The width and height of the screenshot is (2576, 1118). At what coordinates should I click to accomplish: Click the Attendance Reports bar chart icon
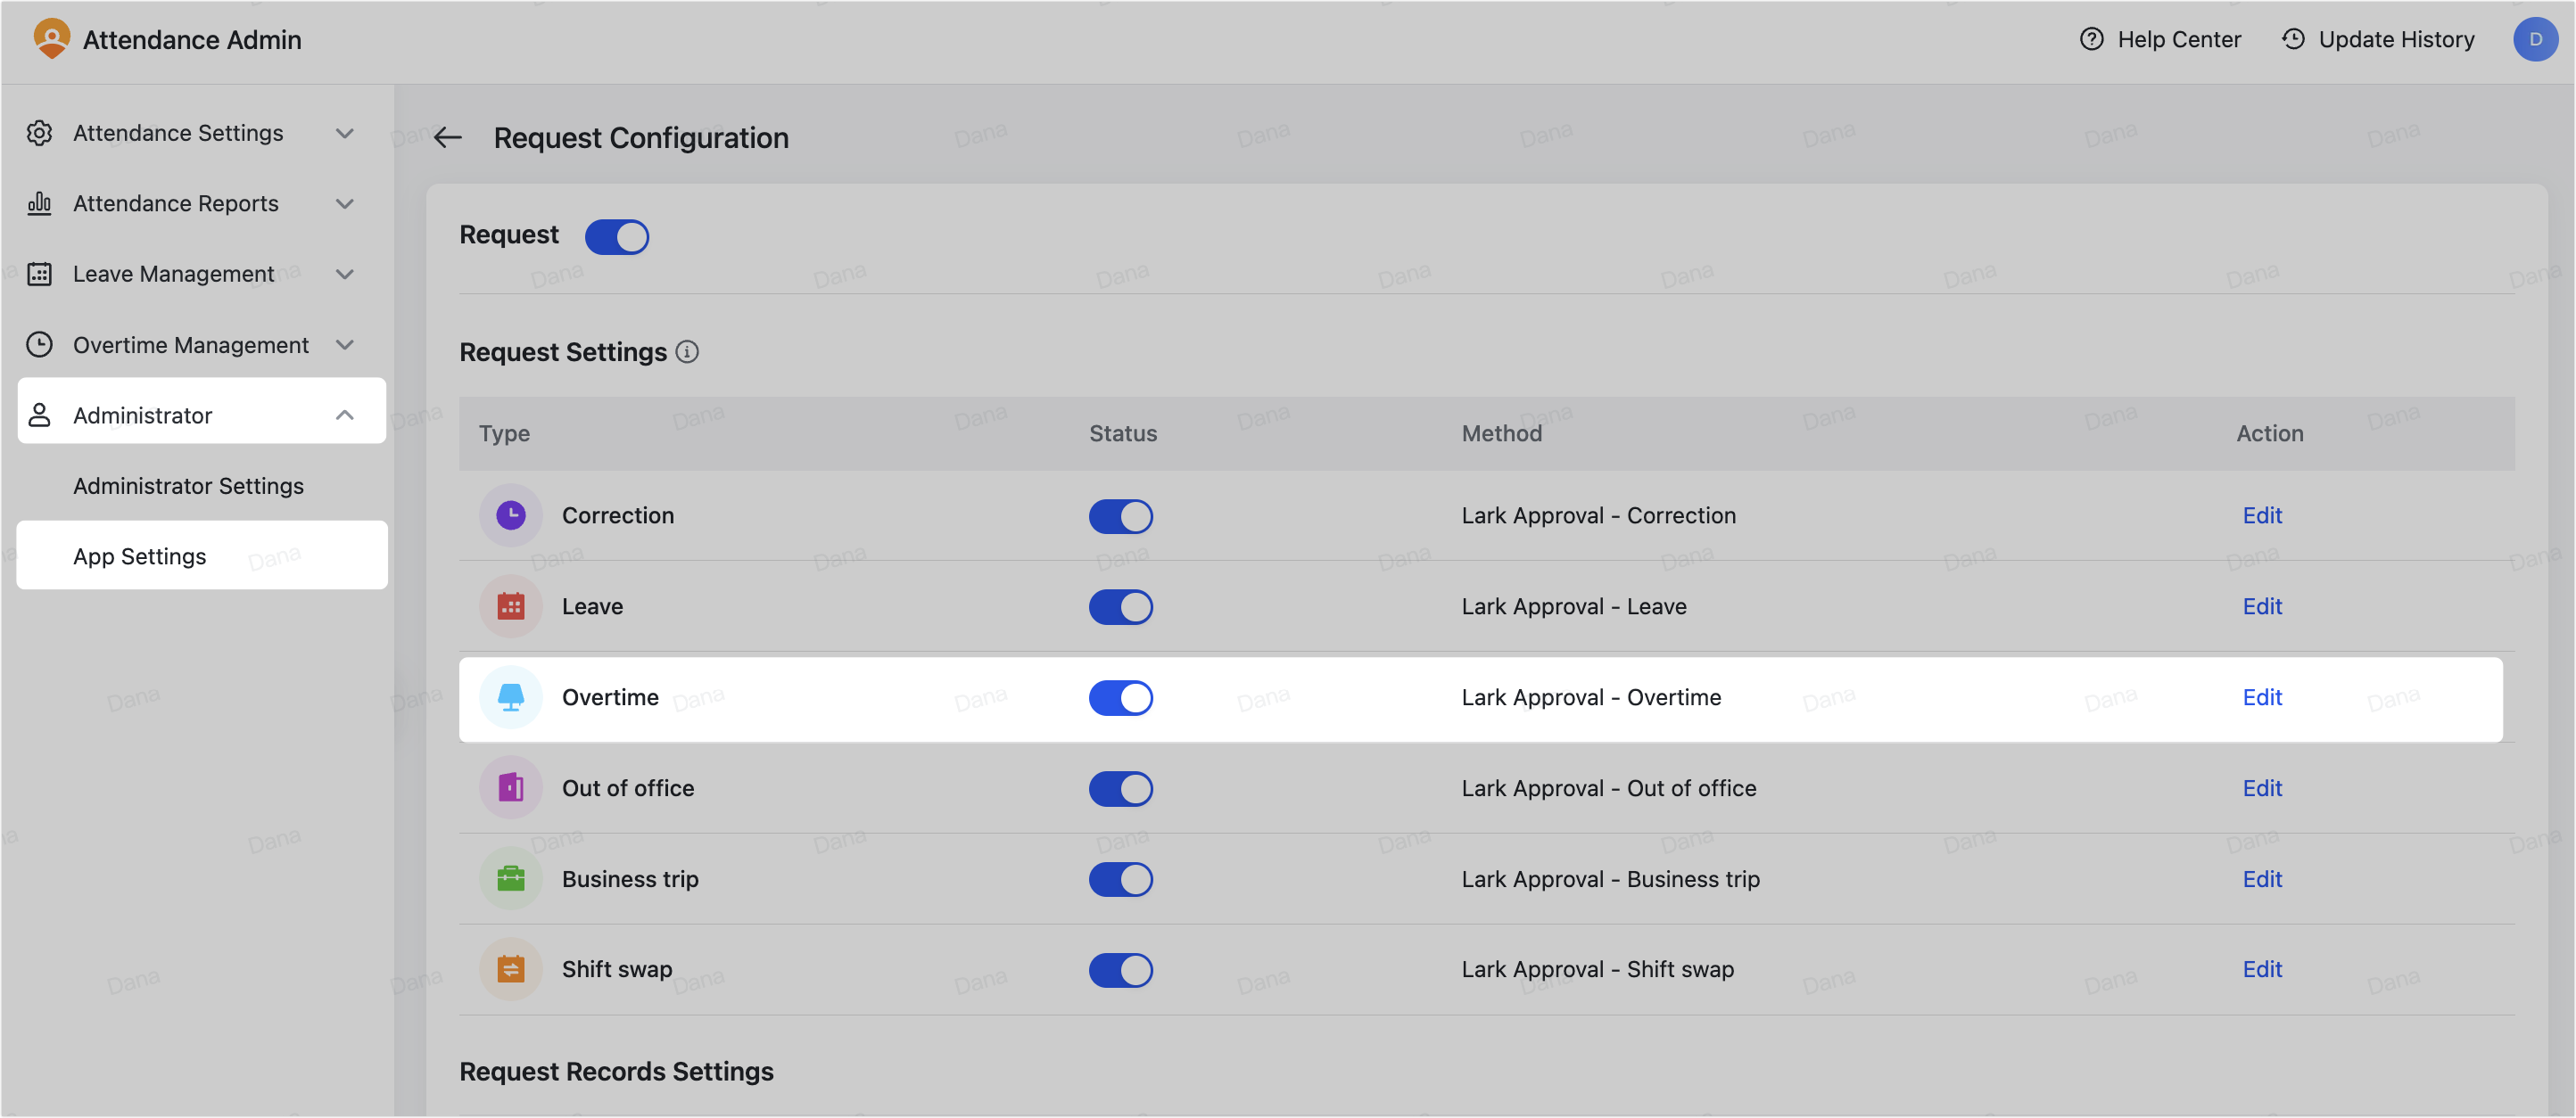tap(39, 202)
